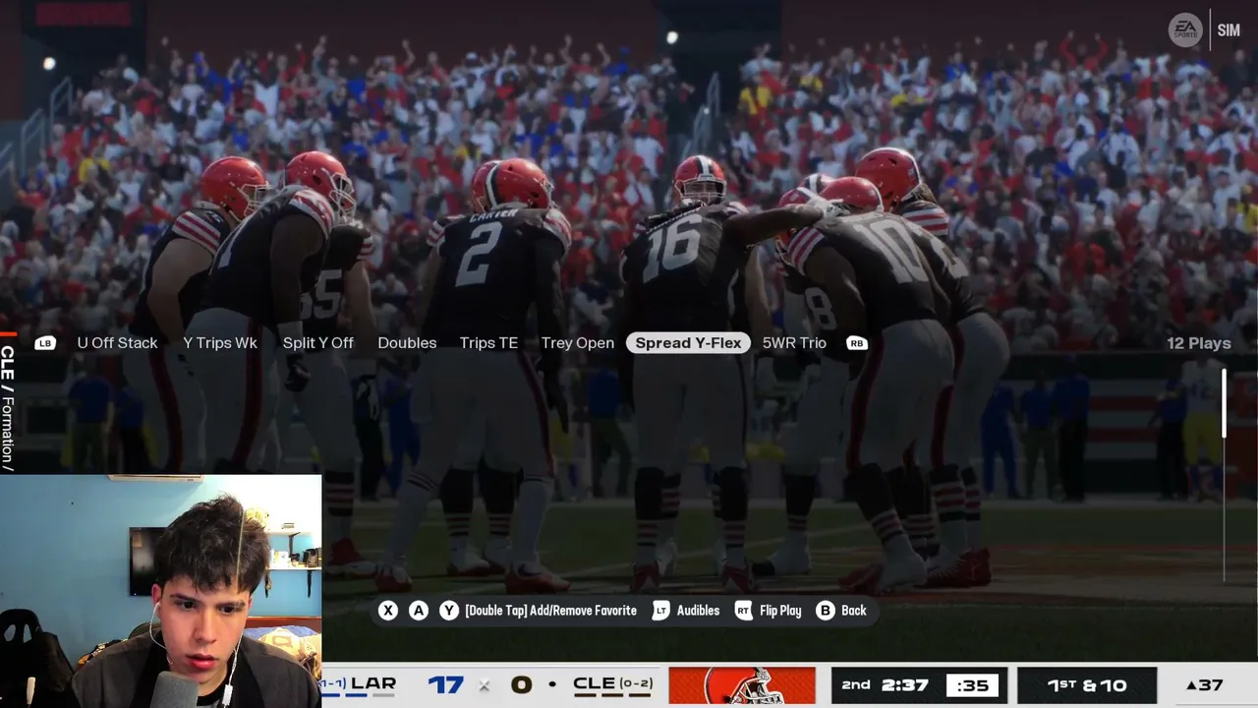The image size is (1258, 708).
Task: Click the :35 play clock
Action: pyautogui.click(x=972, y=685)
